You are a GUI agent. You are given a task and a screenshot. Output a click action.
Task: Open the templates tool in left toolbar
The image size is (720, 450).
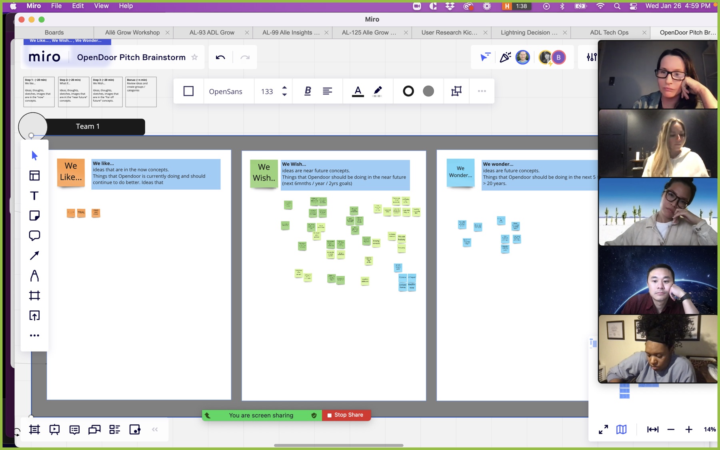[34, 176]
